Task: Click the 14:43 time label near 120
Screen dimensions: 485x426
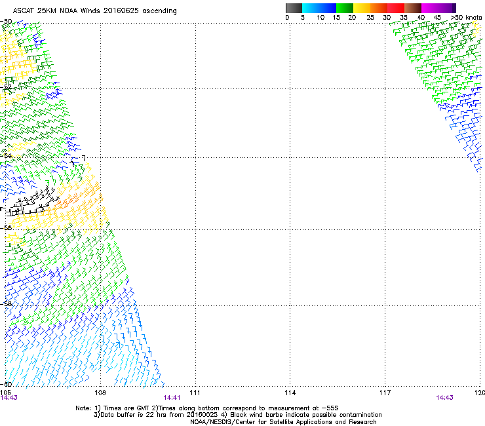Action: click(444, 398)
